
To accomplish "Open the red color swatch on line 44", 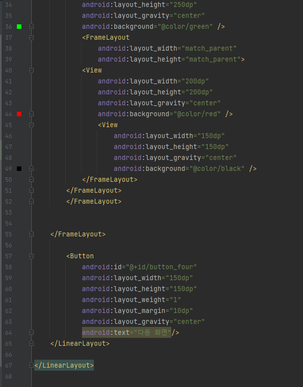I will [19, 114].
